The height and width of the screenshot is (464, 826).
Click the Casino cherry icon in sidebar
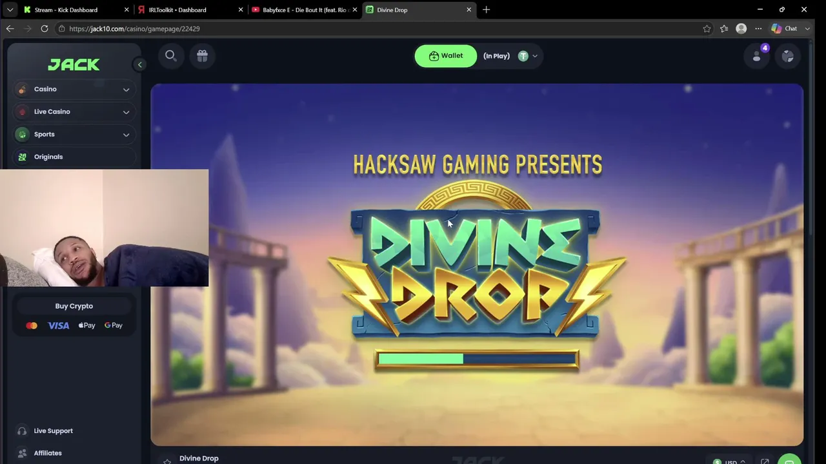[x=22, y=90]
